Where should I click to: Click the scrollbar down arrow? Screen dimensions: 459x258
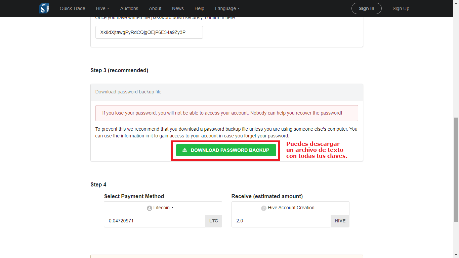point(456,255)
